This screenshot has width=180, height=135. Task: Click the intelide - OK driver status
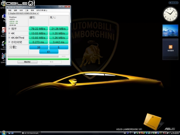(13, 21)
